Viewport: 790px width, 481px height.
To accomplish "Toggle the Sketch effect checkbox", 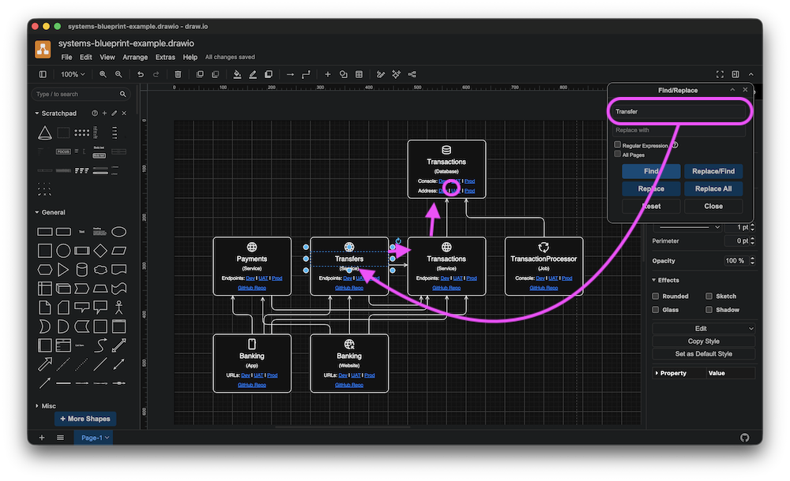I will [709, 296].
